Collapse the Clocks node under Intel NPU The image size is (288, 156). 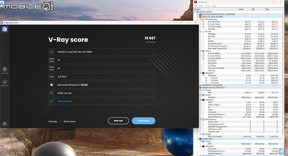click(x=200, y=141)
